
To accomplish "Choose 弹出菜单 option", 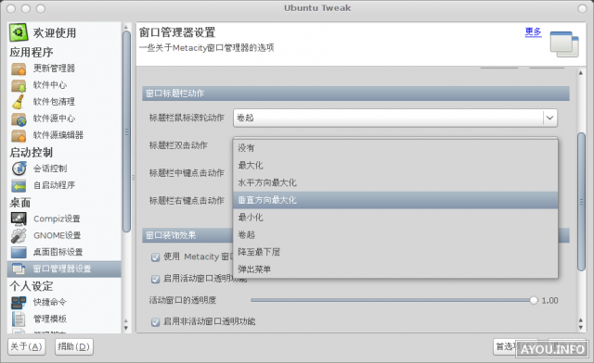I will pos(395,269).
